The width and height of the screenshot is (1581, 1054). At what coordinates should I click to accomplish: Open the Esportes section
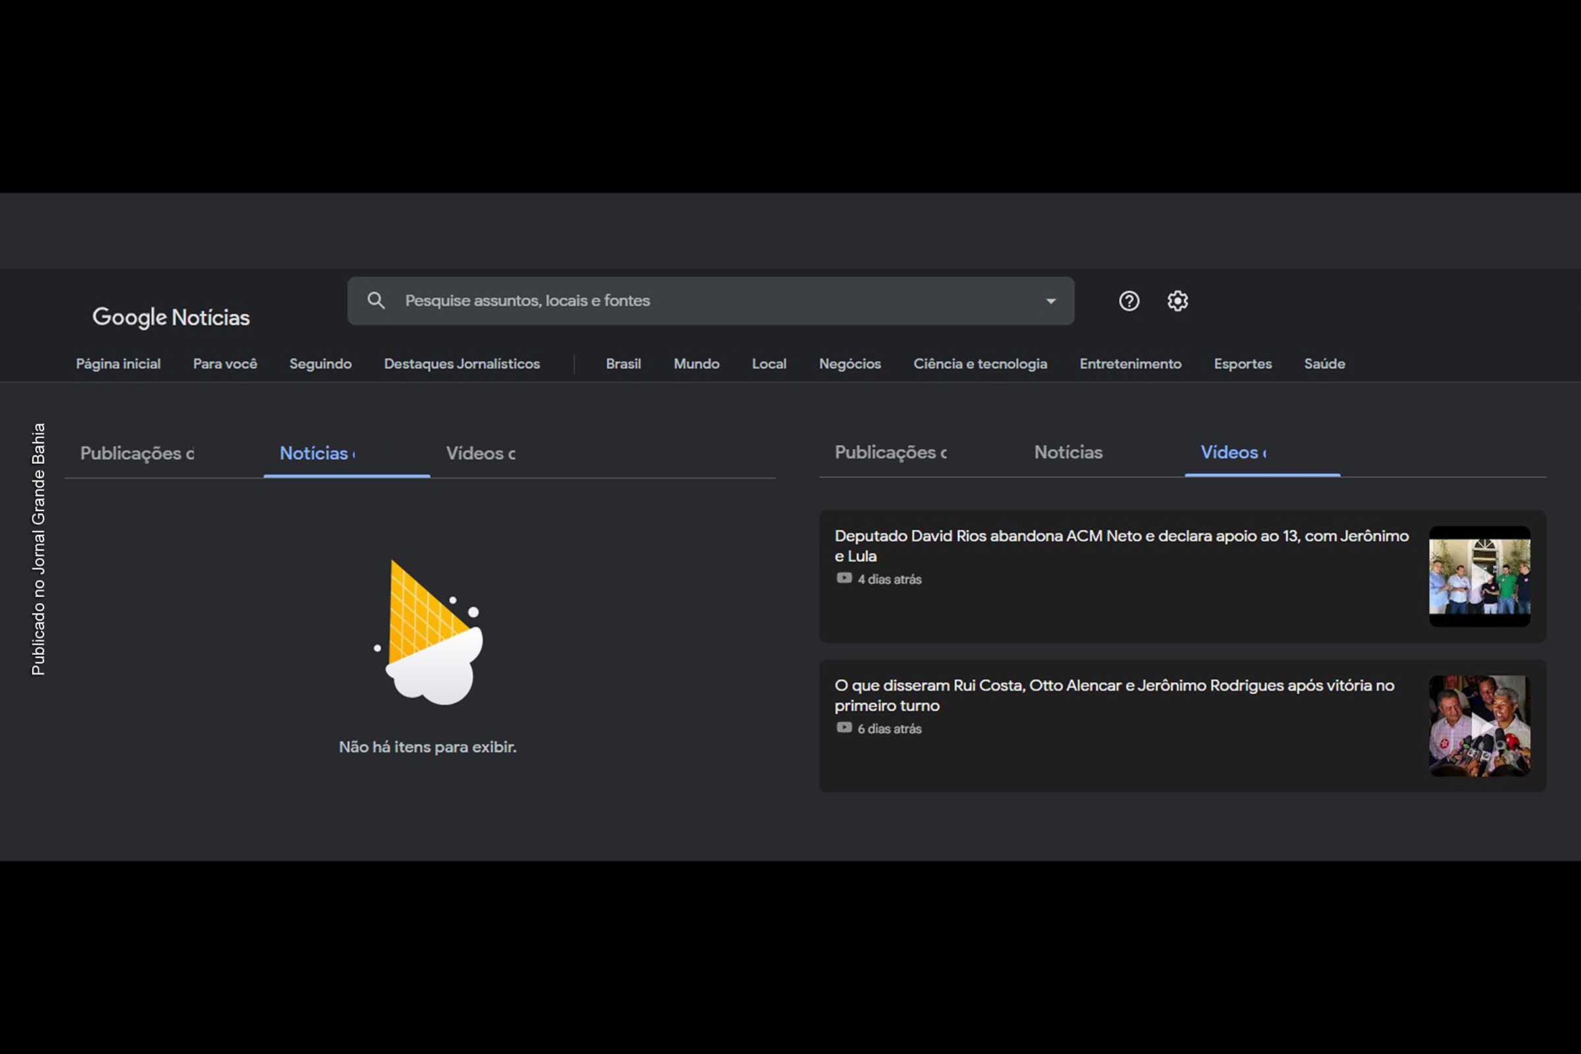point(1242,364)
